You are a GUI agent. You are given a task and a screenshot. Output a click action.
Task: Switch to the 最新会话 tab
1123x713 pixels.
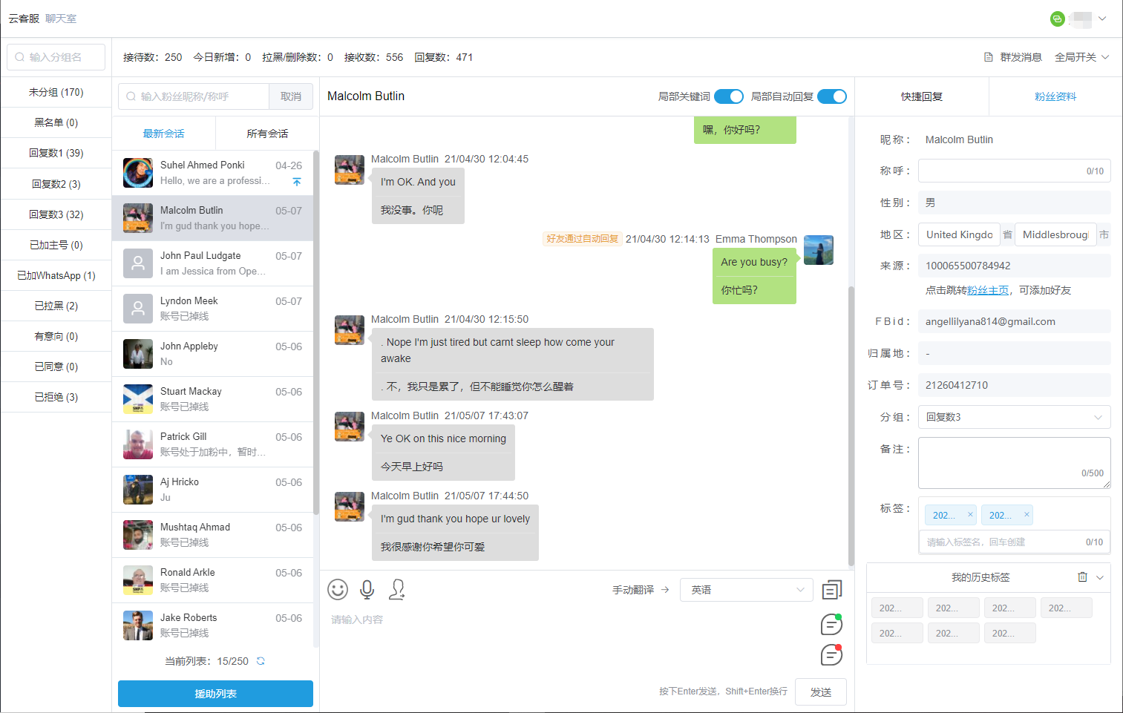163,134
